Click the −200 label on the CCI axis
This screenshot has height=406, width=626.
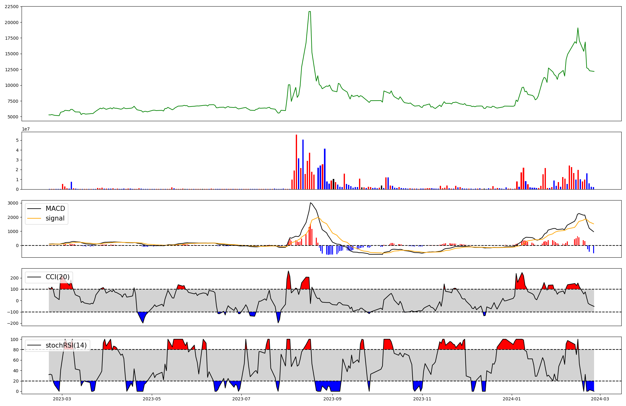pyautogui.click(x=13, y=323)
